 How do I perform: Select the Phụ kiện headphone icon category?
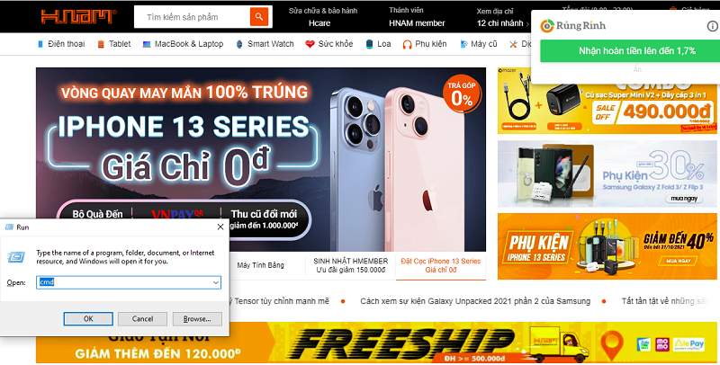424,44
